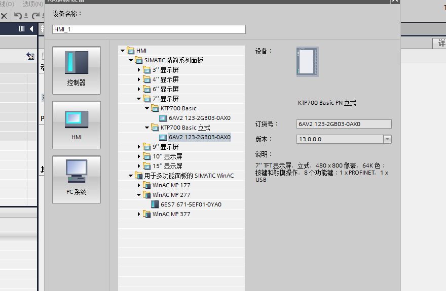Open the 版本 dropdown showing 13.0.0.0

(x=387, y=139)
